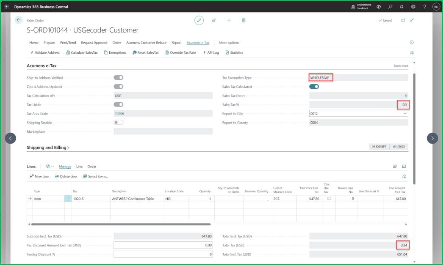443x265 pixels.
Task: Click the Invoice Discount % field
Action: [x=163, y=254]
